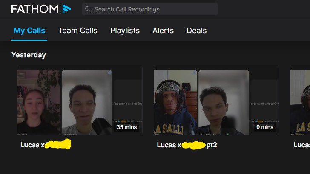Click the search magnifier icon
The height and width of the screenshot is (174, 310).
tap(88, 9)
